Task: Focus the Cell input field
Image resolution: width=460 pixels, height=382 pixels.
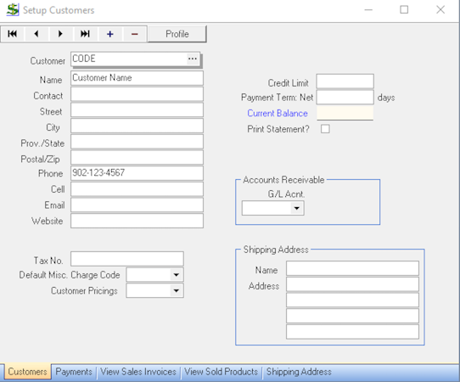Action: [137, 189]
